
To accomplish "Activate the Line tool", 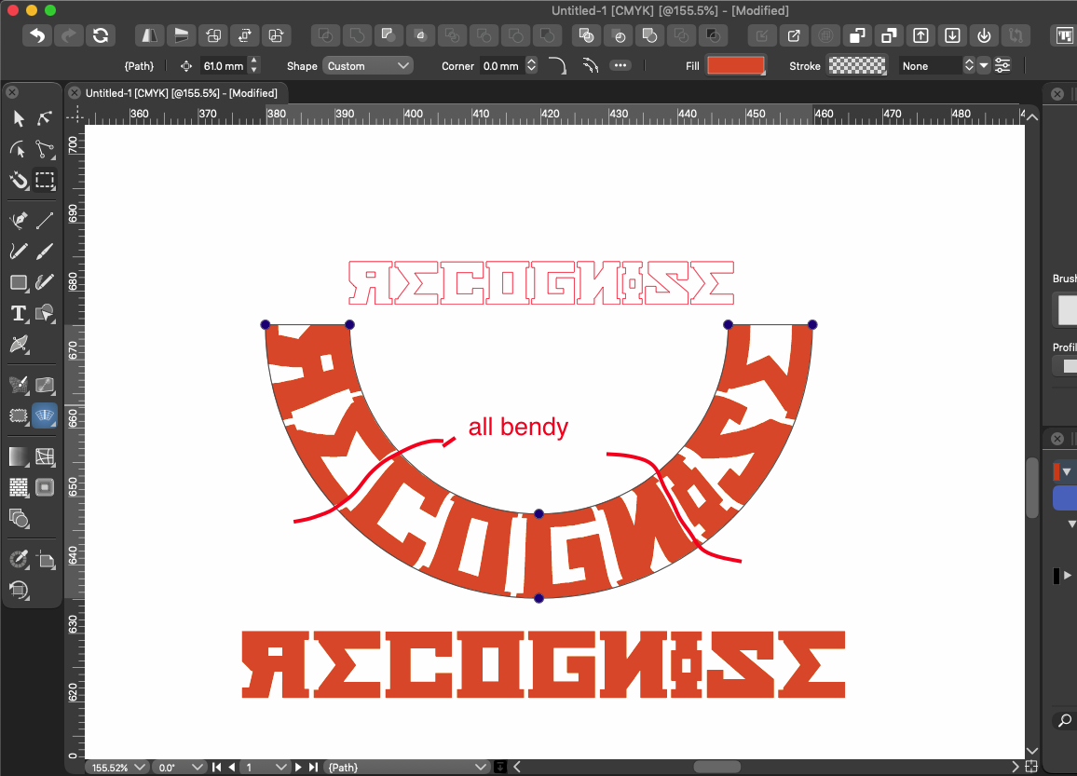I will (45, 220).
